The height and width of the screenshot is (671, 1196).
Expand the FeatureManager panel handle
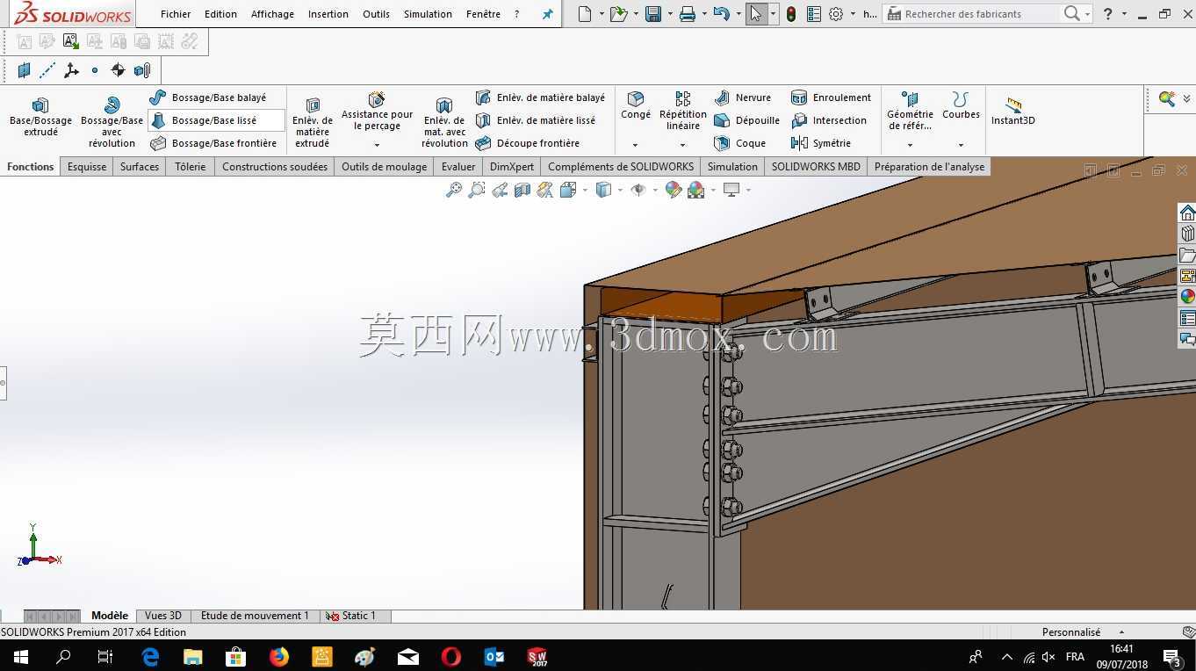(x=3, y=383)
